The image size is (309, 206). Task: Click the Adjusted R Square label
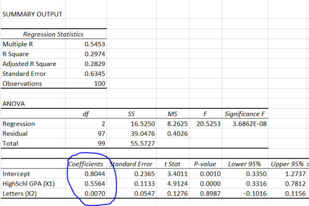[29, 64]
